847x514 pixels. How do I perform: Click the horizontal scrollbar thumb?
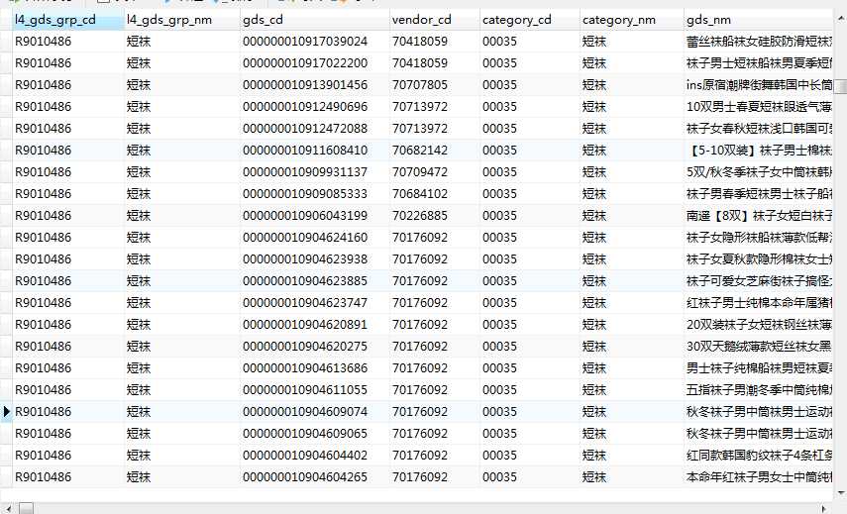coord(27,508)
